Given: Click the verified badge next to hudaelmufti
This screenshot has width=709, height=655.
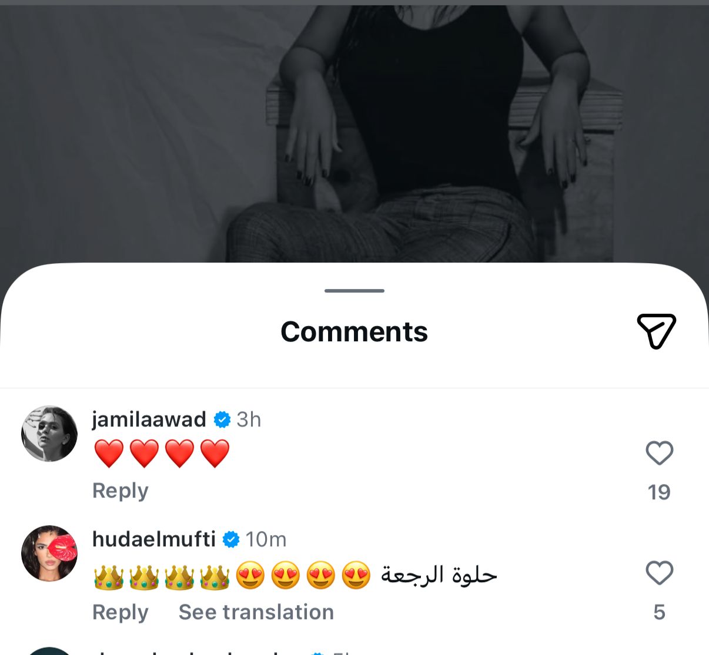Looking at the screenshot, I should [232, 539].
